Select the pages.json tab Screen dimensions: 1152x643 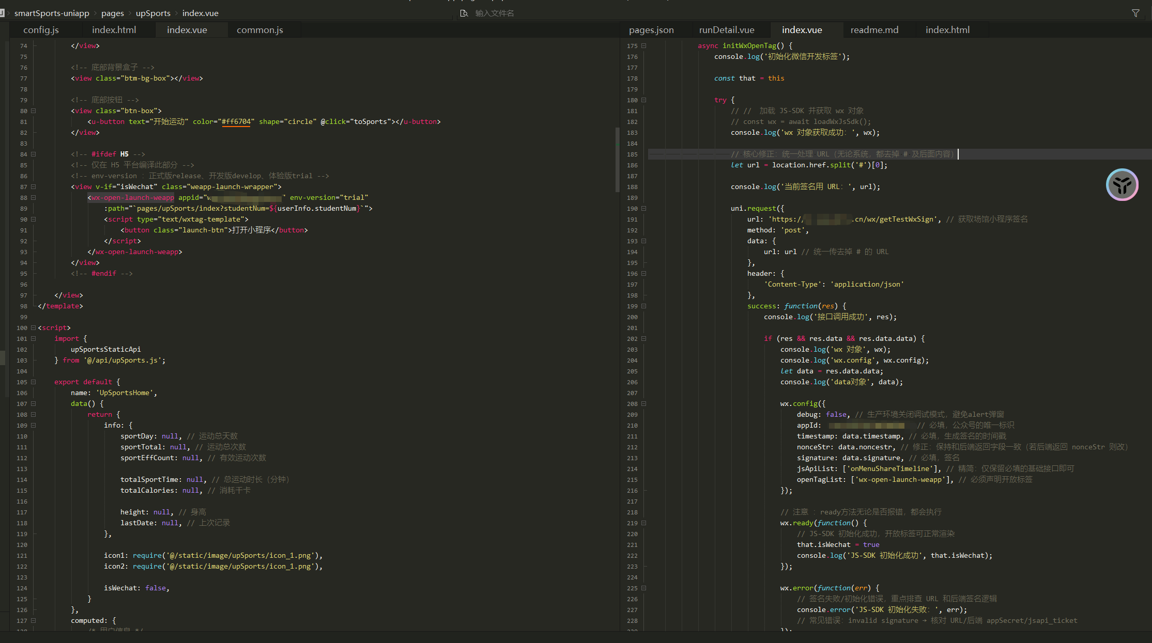pyautogui.click(x=651, y=30)
